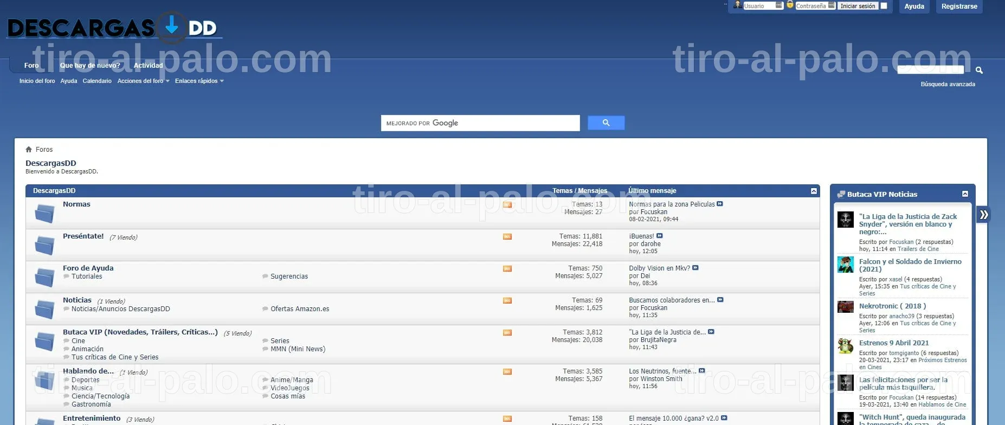Toggle the remember me checkbox next to Iniciar sesión
Image resolution: width=1005 pixels, height=425 pixels.
[884, 6]
